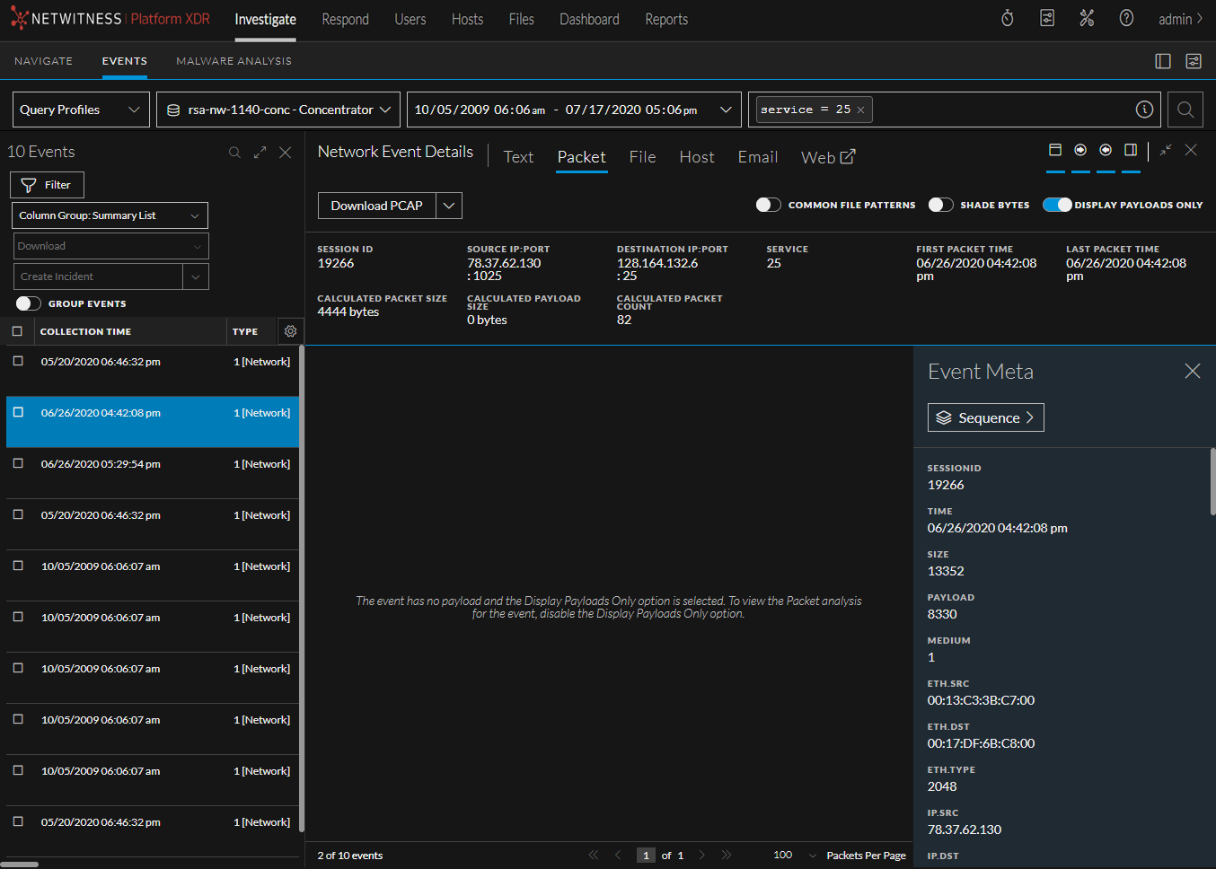The width and height of the screenshot is (1216, 869).
Task: Toggle the response packets visibility icon
Action: [1106, 150]
